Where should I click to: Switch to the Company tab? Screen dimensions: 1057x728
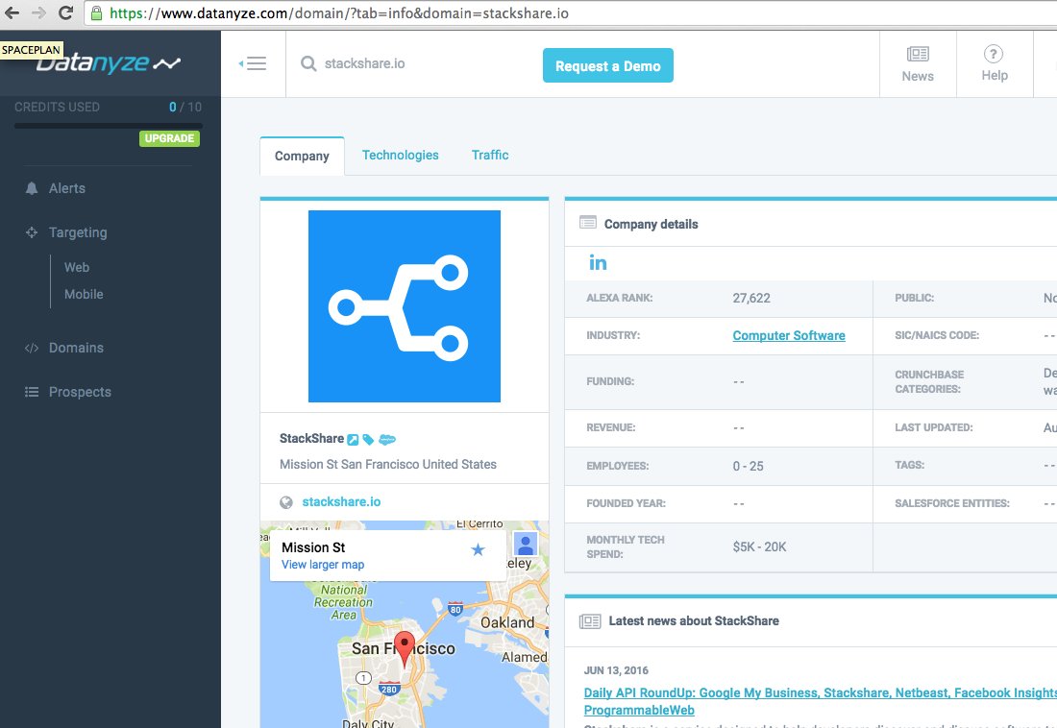point(302,156)
